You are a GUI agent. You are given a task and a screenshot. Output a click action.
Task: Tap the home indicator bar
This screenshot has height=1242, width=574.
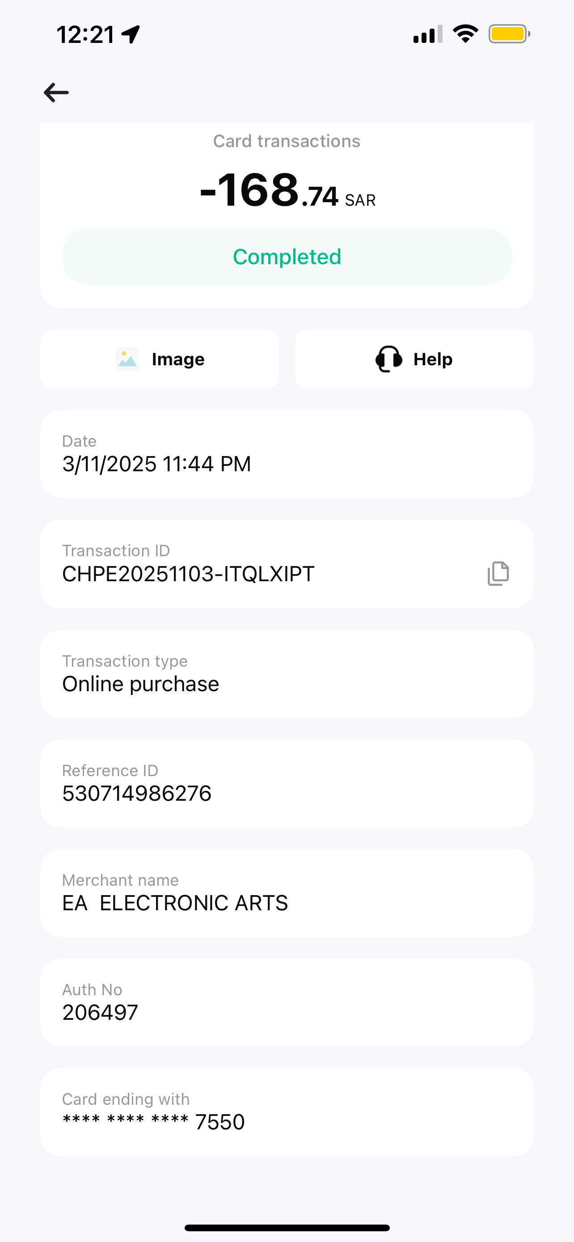[287, 1228]
